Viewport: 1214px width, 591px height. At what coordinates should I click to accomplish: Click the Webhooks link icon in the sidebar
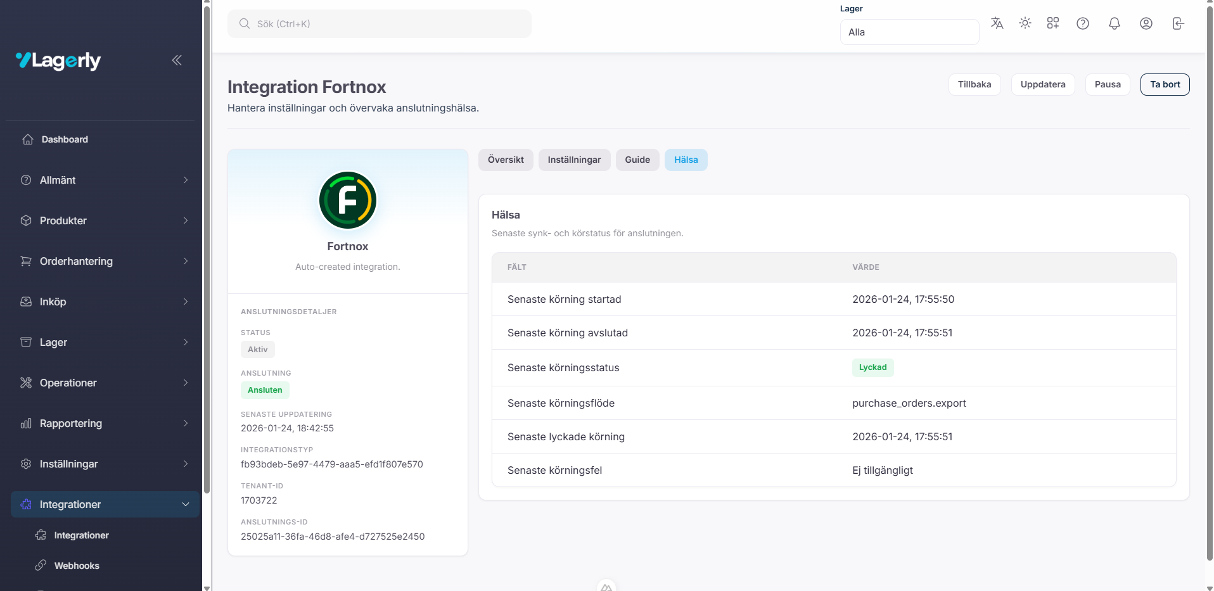41,566
